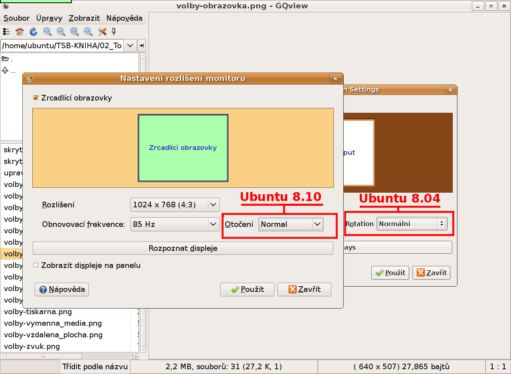Select the green Zrcadlící obrazovky monitor preview

[183, 148]
